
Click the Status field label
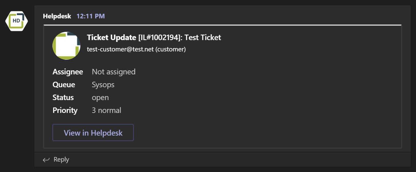pos(63,97)
